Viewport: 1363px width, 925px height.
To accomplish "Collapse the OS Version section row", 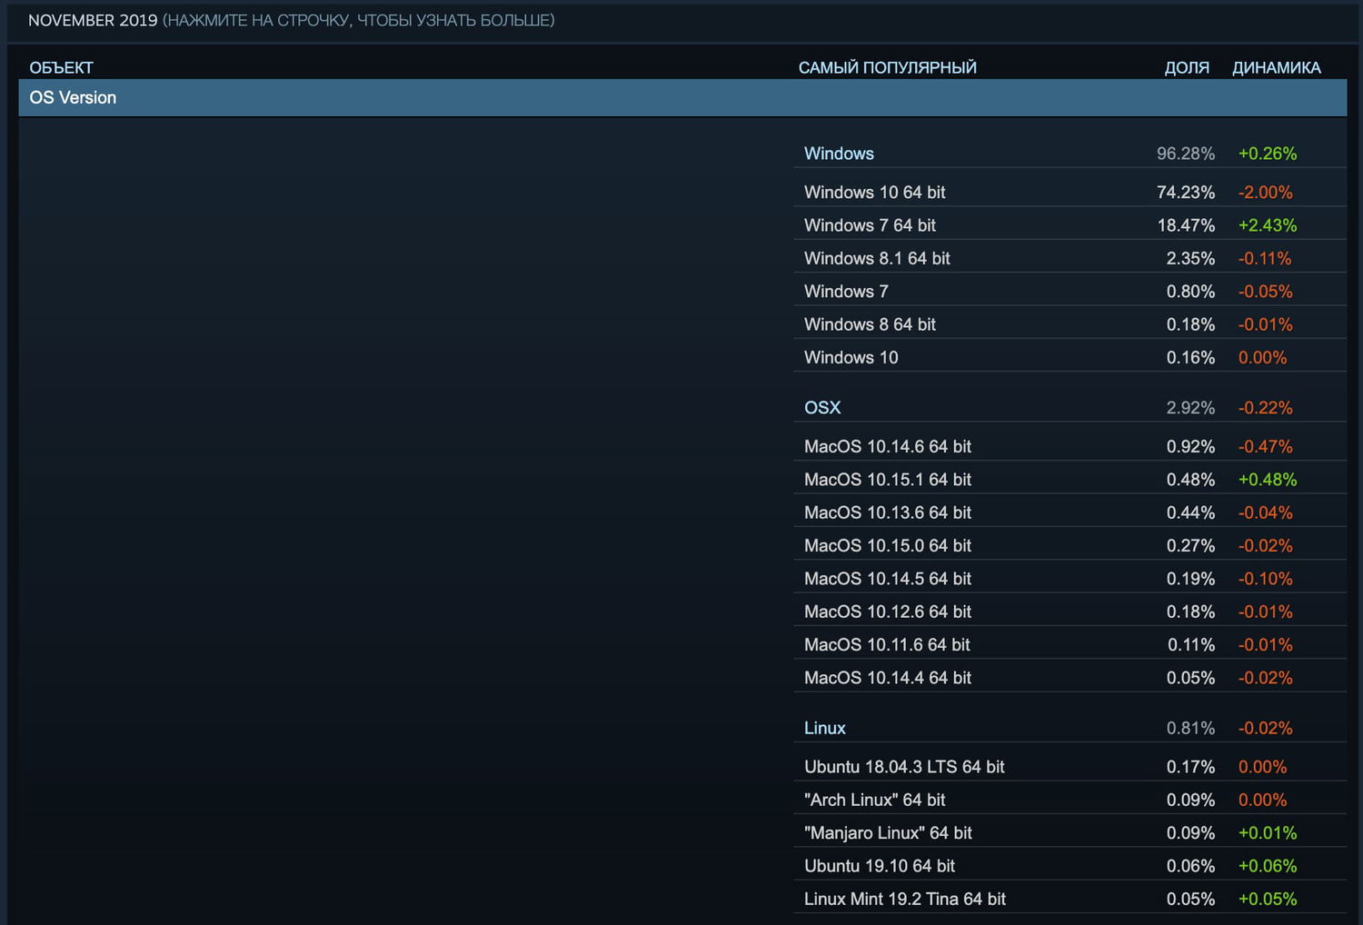I will [x=682, y=97].
